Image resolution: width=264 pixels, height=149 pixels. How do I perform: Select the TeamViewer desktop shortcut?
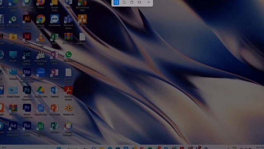coord(54,21)
